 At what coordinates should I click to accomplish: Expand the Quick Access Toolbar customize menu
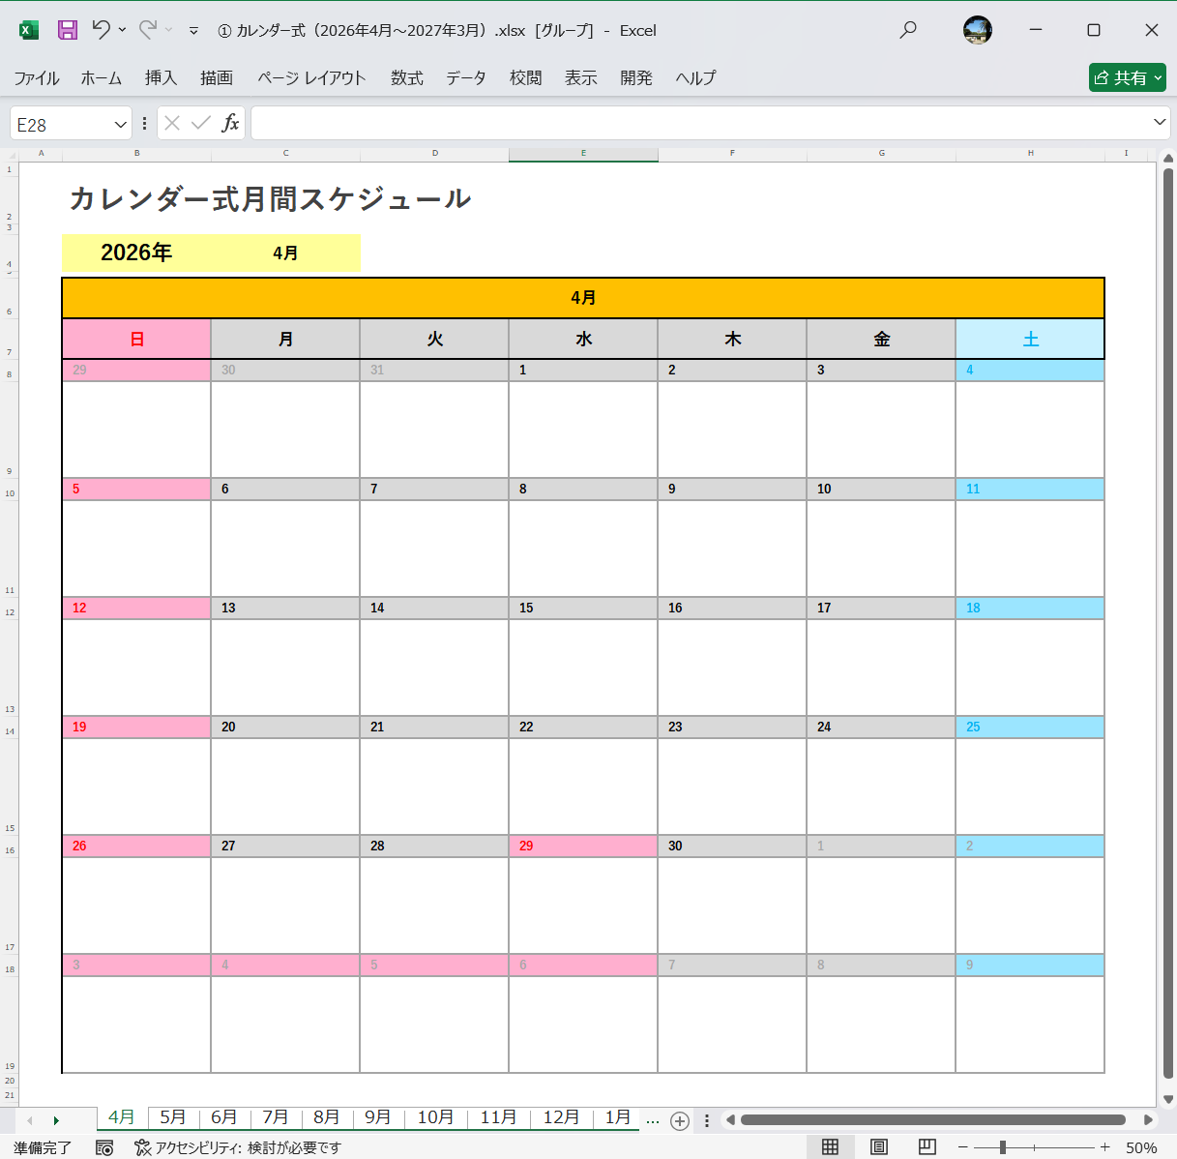193,30
